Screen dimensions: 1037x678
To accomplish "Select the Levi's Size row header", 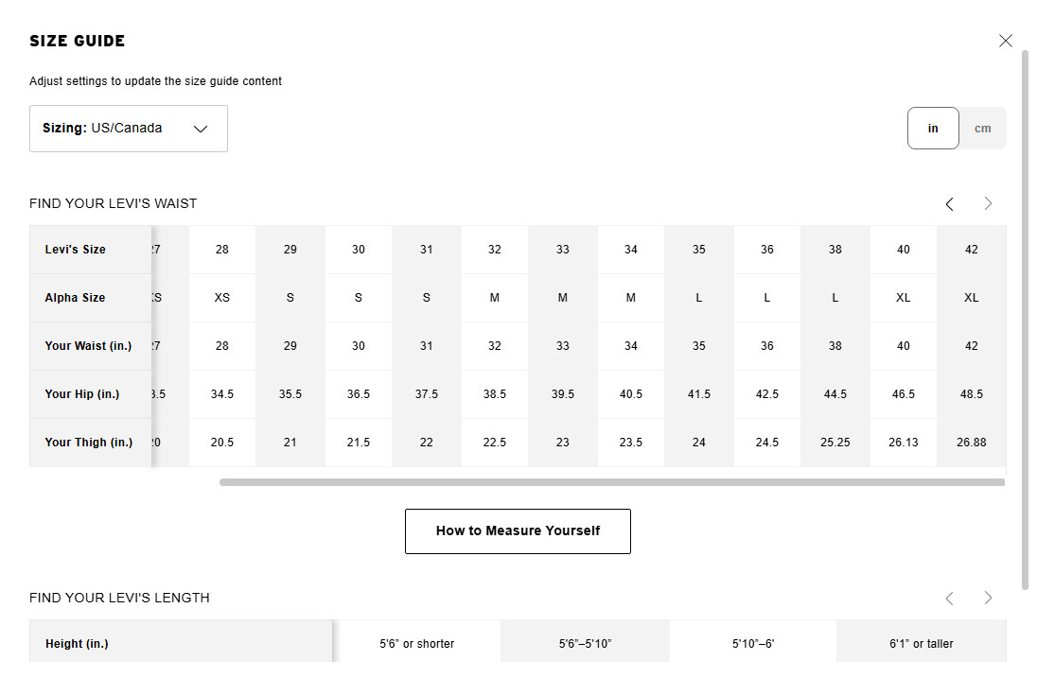I will point(91,250).
